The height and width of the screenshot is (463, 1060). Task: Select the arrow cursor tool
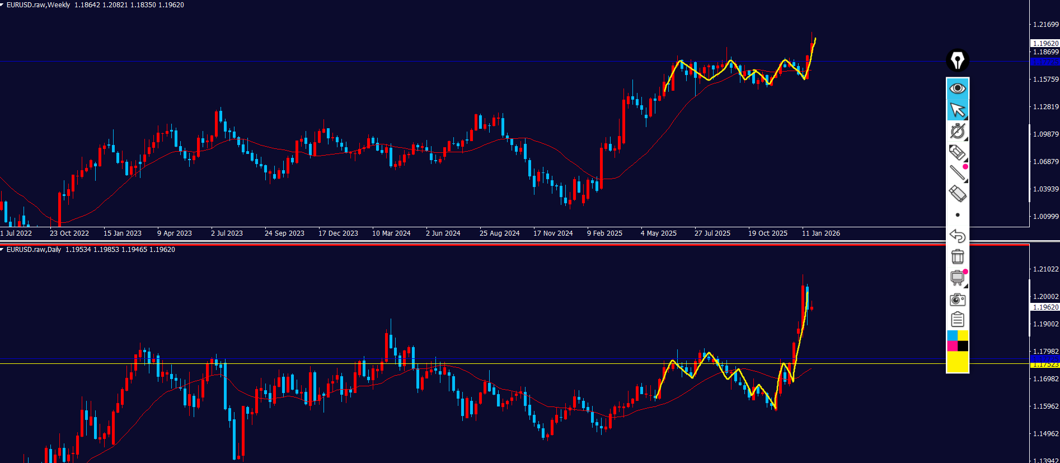point(957,110)
